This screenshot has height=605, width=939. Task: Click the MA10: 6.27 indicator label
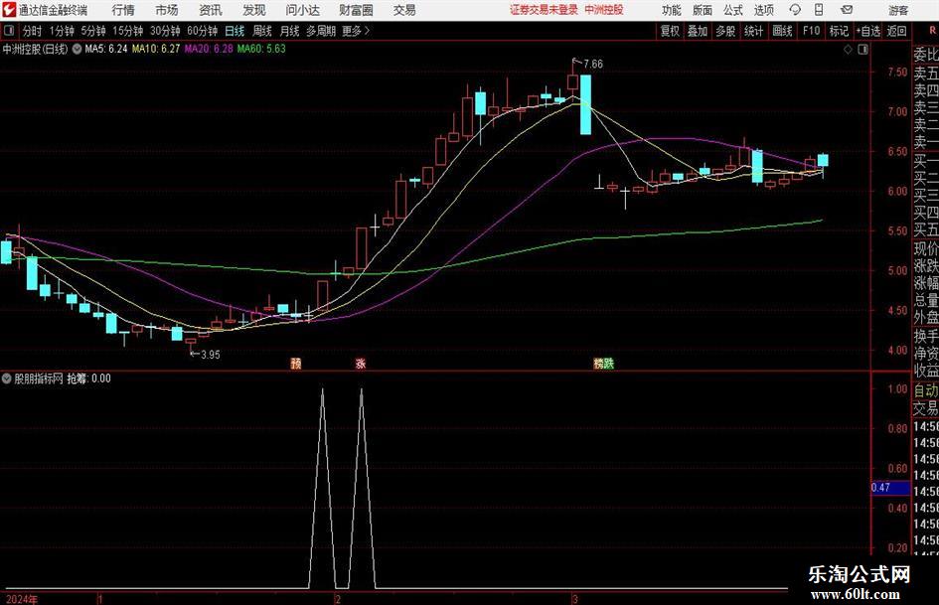pyautogui.click(x=156, y=49)
